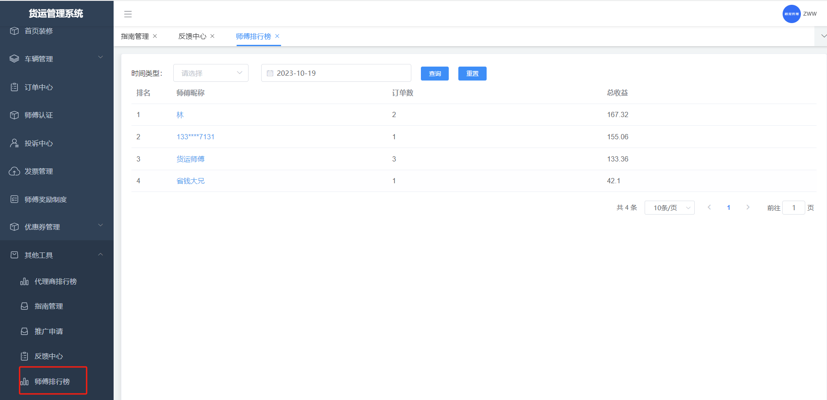Image resolution: width=827 pixels, height=400 pixels.
Task: Open 推广申请 from 其他工具
Action: click(48, 331)
